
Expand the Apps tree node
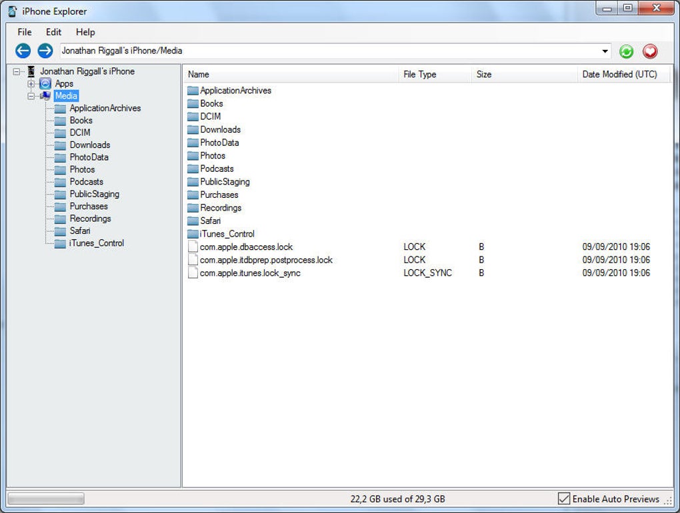[x=31, y=84]
